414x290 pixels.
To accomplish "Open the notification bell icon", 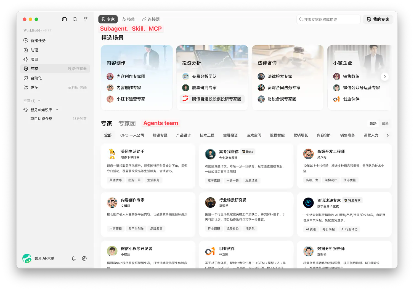I will 74,259.
